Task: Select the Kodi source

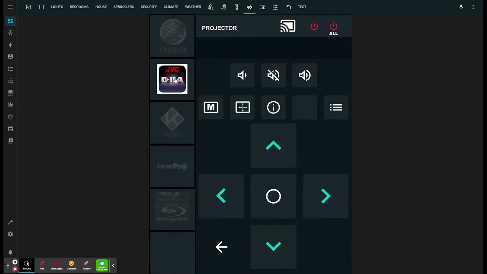Action: tap(172, 123)
